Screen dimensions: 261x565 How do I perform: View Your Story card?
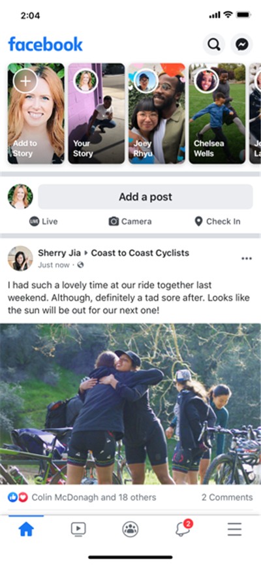97,114
